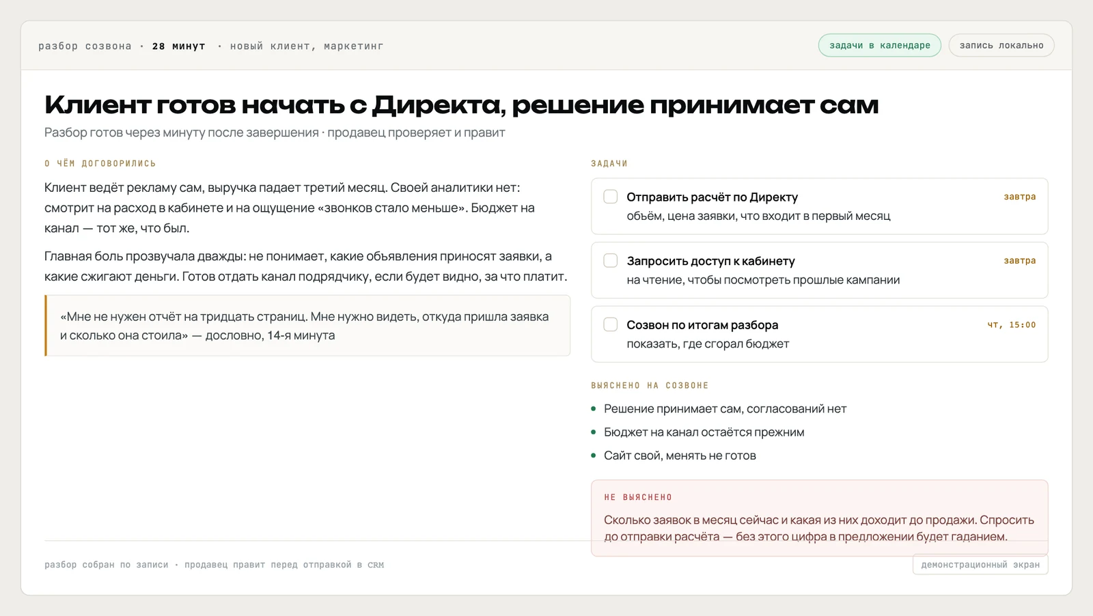Click the 'демонстрационный экран' badge
Screen dimensions: 1093x616
980,565
